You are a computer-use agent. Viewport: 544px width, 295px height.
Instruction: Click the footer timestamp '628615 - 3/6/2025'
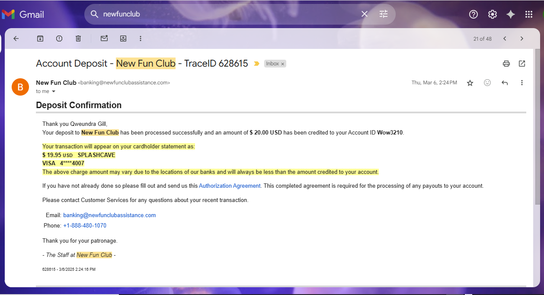point(69,269)
